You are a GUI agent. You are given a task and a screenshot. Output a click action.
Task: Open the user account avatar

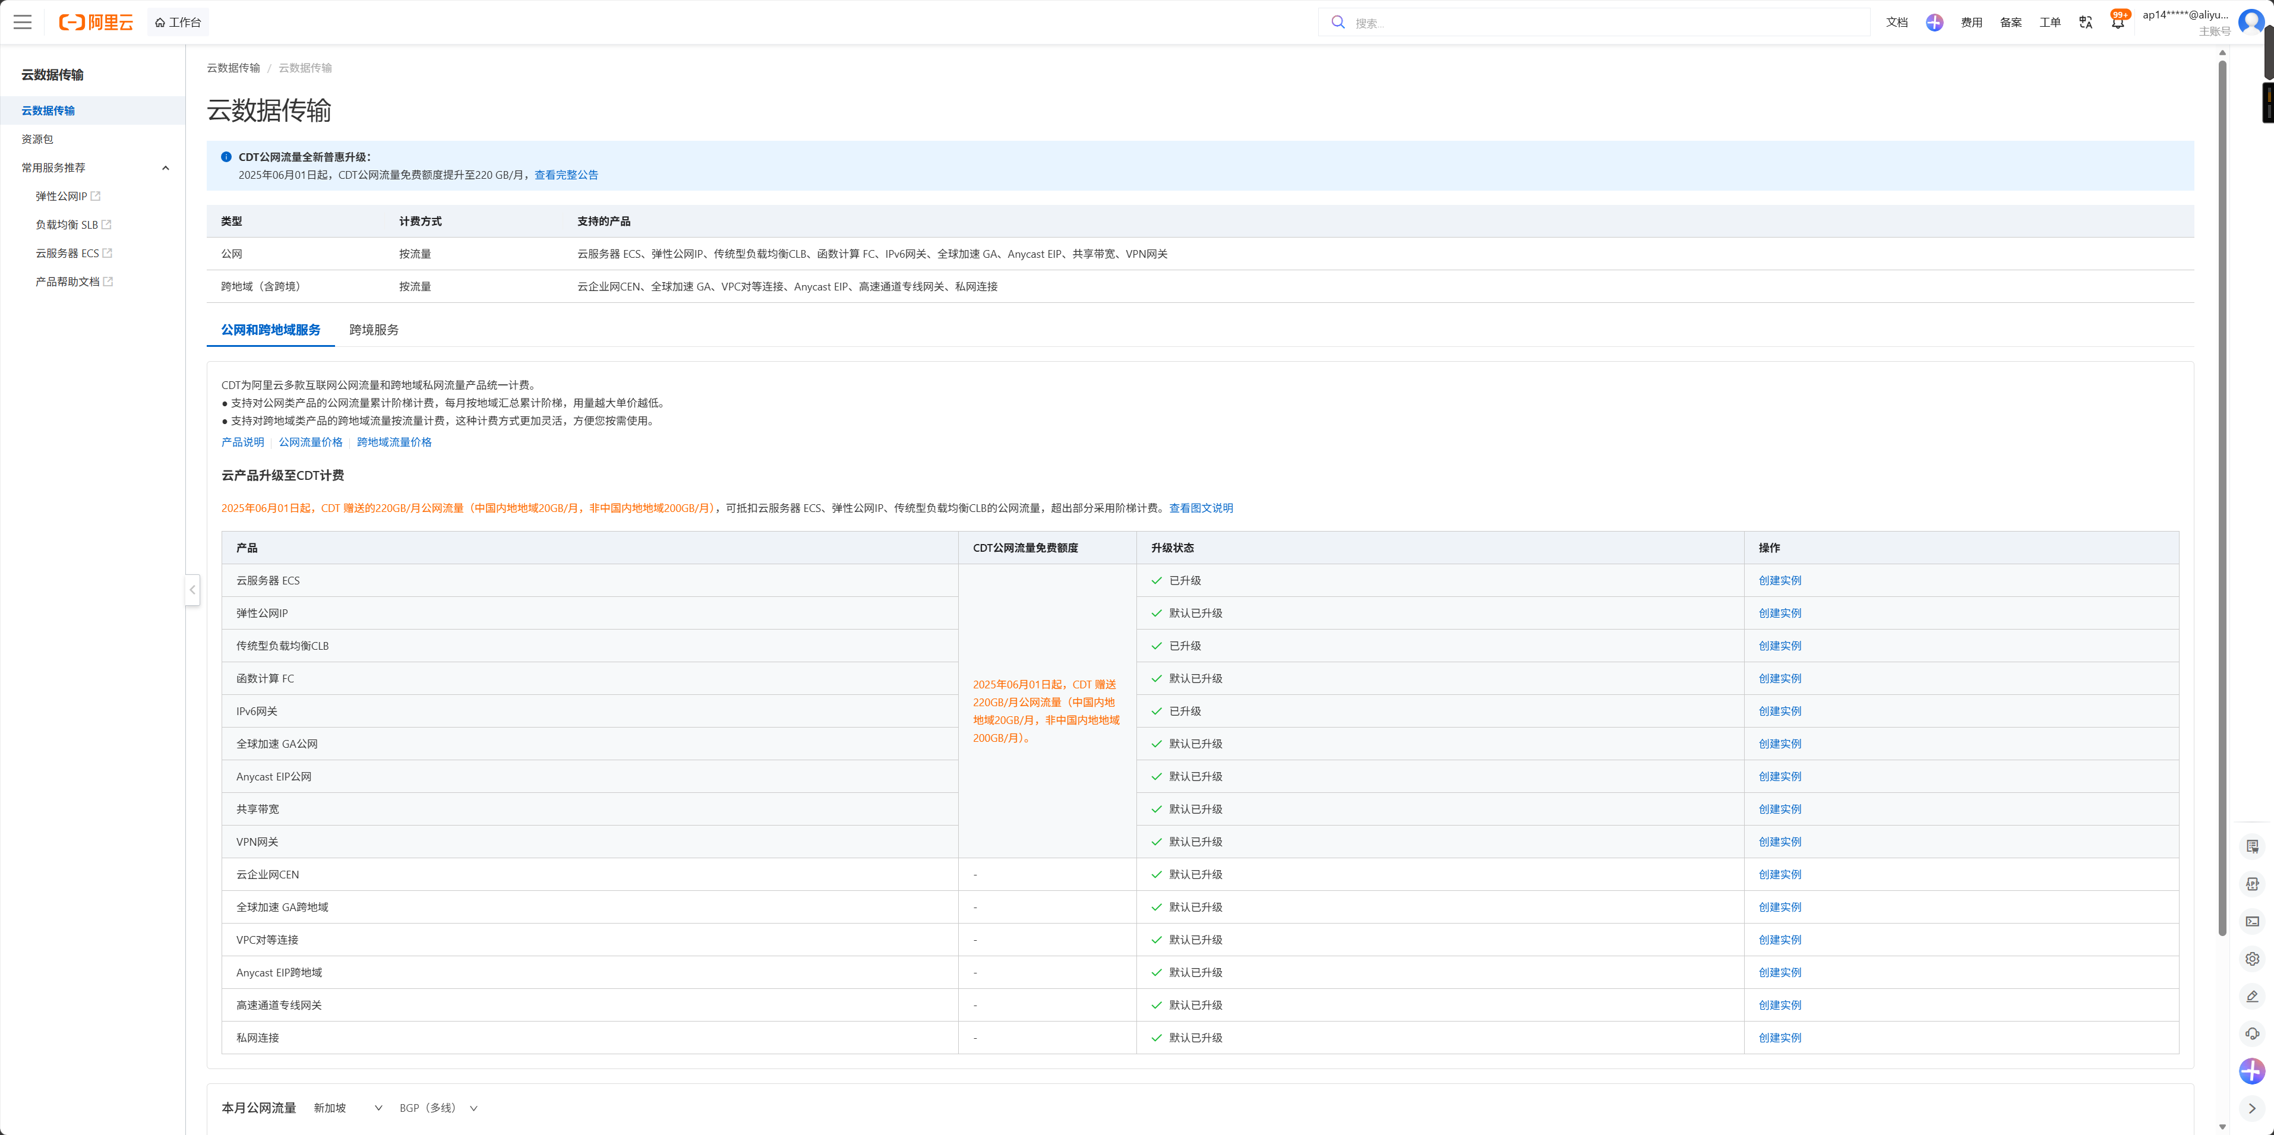coord(2252,21)
